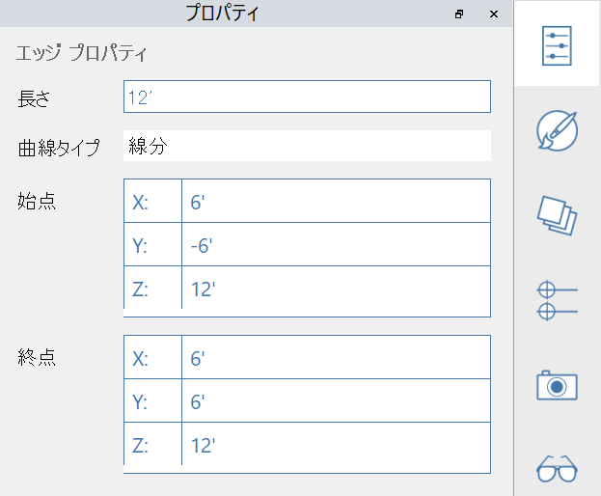Open the Levels grid lines icon
Viewport: 601px width, 496px height.
click(x=558, y=299)
